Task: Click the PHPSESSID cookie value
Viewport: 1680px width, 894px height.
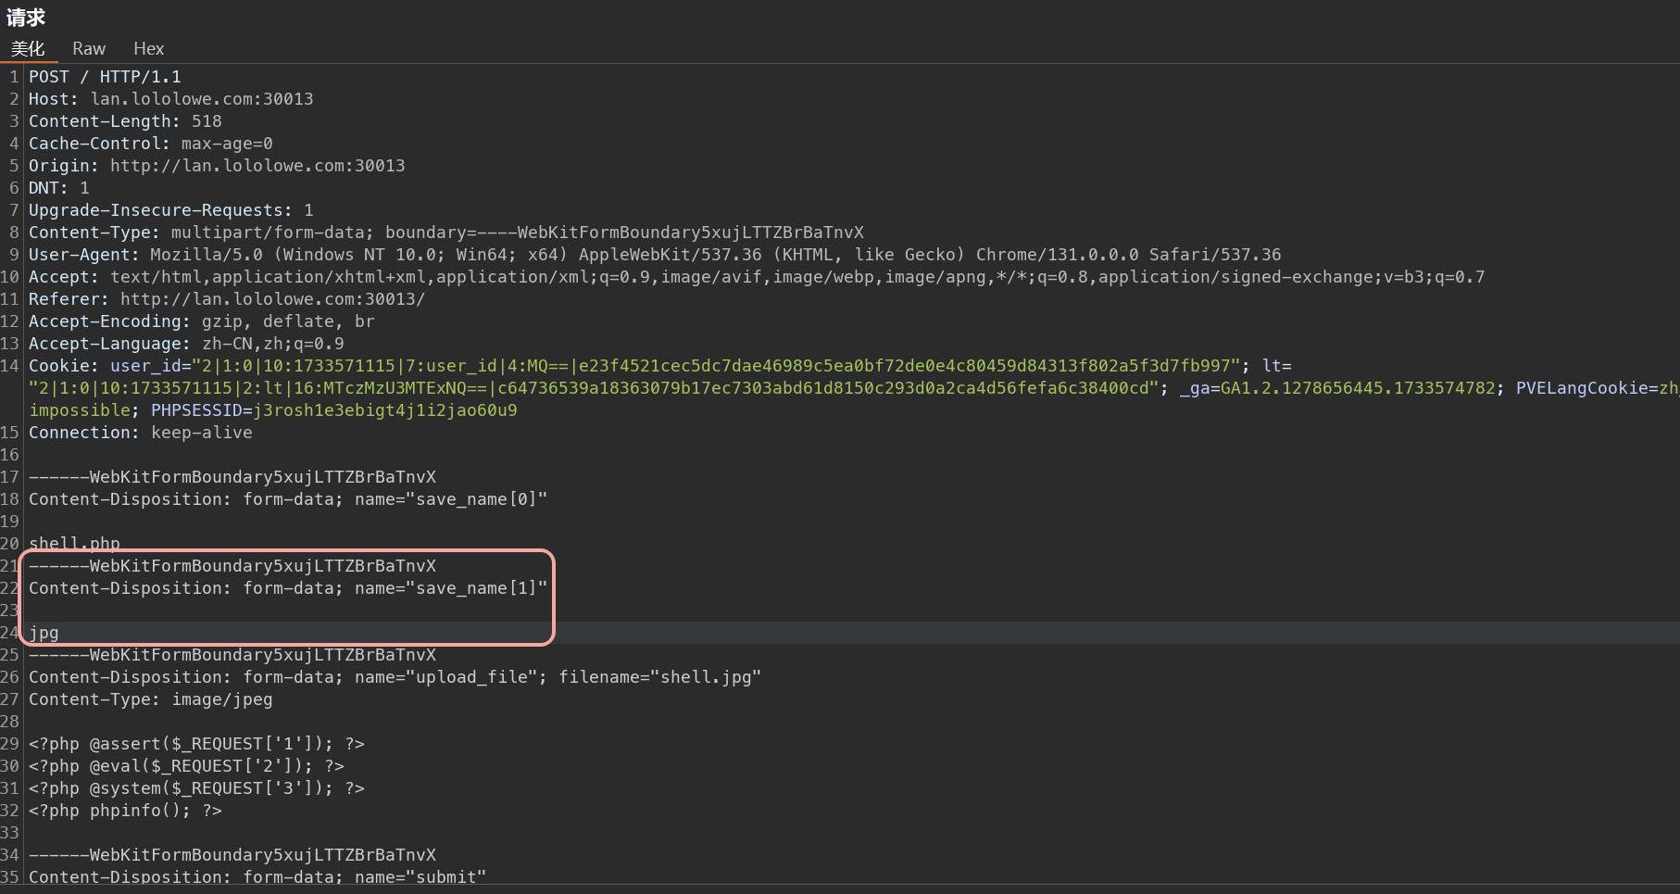Action: click(385, 410)
